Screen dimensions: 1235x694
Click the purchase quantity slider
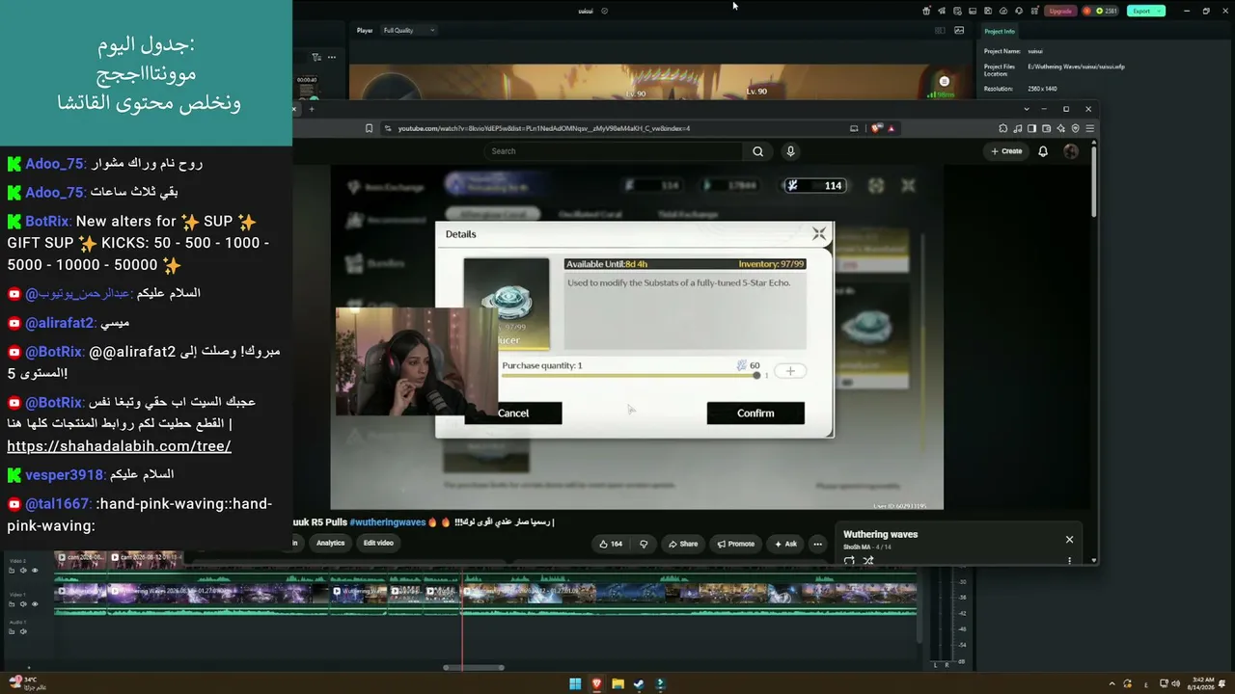click(629, 375)
